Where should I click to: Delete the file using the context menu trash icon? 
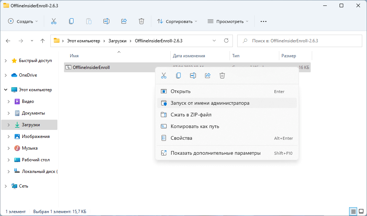pyautogui.click(x=222, y=76)
